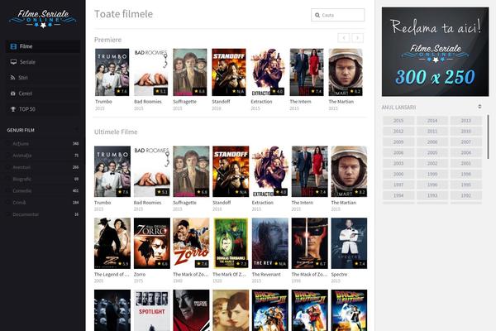Open The Revenant poster

[270, 243]
